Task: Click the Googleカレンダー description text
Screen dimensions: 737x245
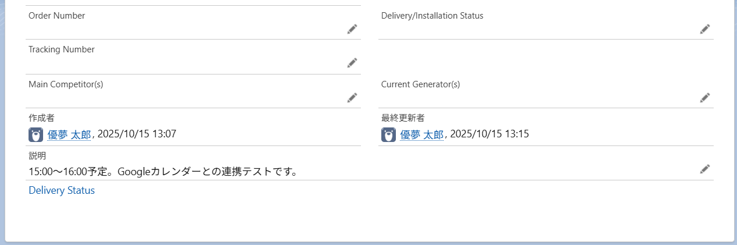Action: [163, 172]
